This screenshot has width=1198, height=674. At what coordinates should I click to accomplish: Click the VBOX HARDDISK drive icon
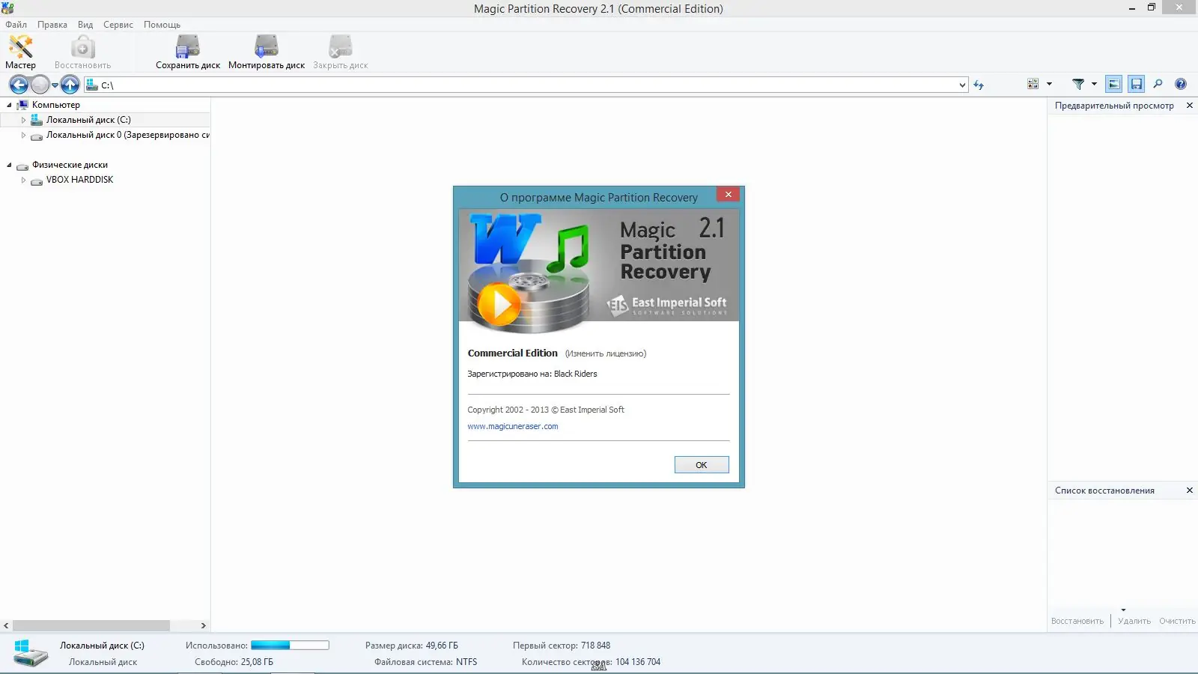(x=37, y=180)
